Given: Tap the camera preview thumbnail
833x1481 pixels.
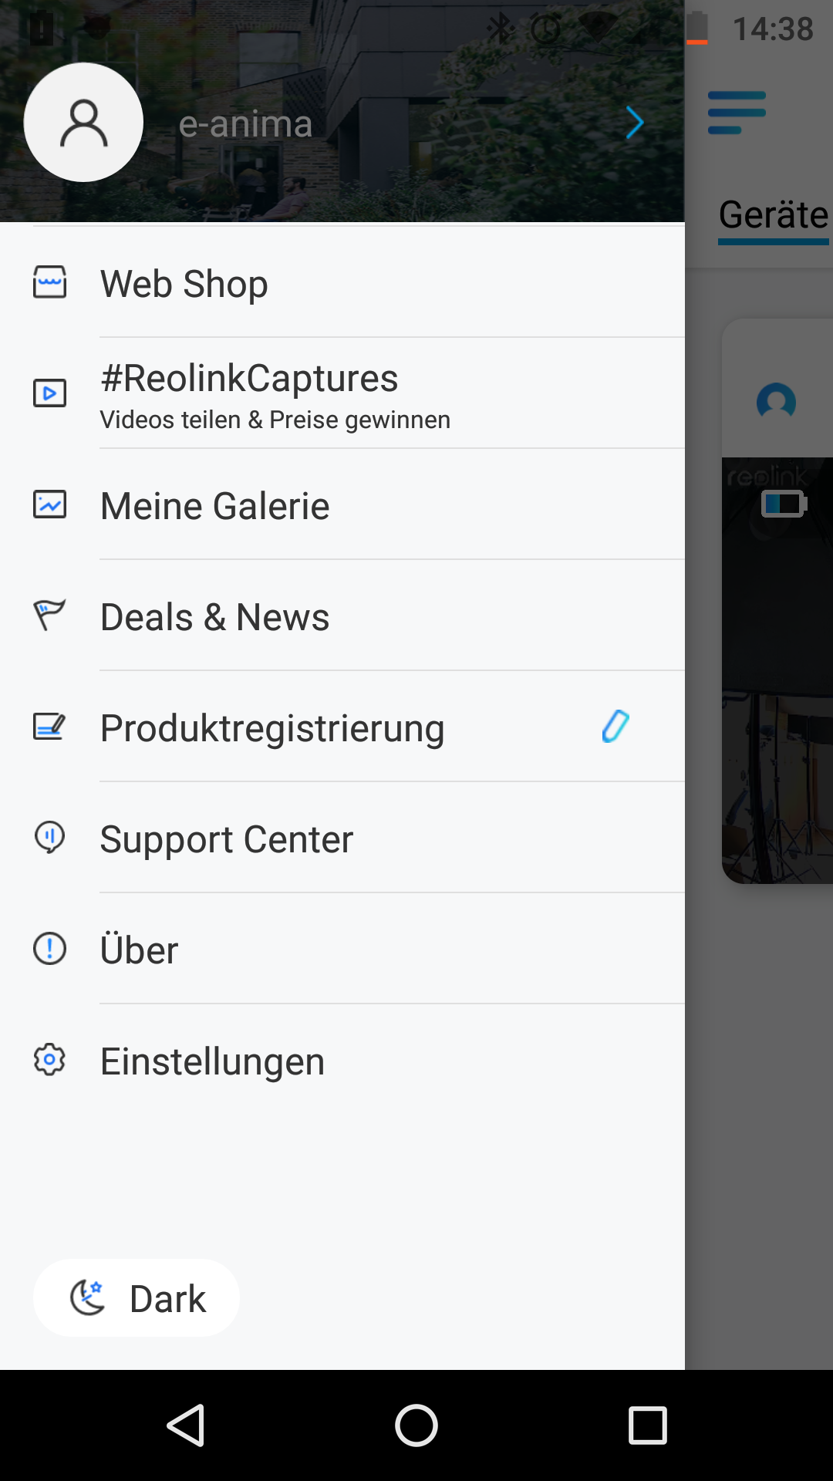Looking at the screenshot, I should tap(777, 671).
